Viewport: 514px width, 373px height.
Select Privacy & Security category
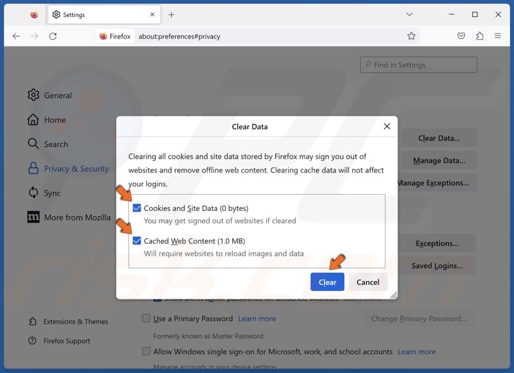point(68,169)
